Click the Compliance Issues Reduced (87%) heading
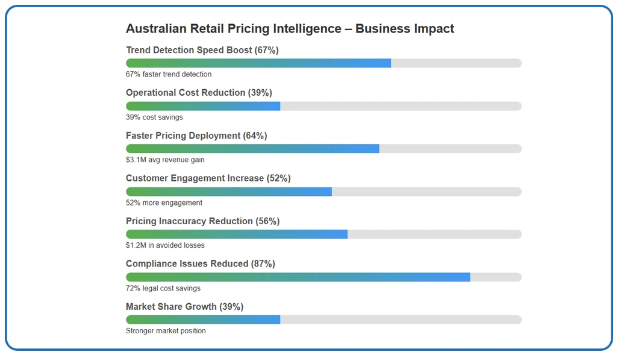 200,264
